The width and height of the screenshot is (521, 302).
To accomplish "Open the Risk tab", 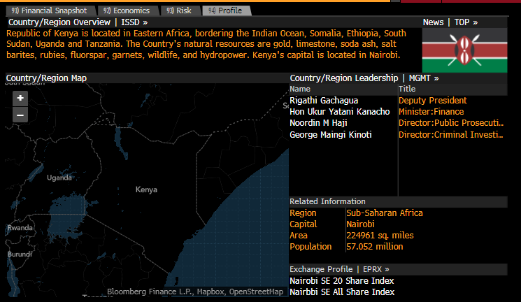I will click(179, 10).
